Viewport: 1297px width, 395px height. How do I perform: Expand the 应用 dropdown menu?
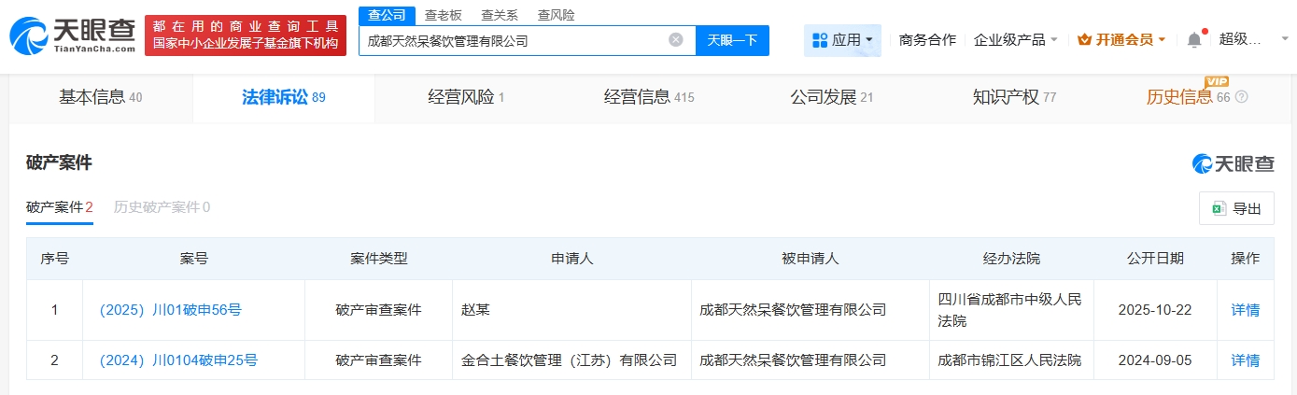[869, 40]
